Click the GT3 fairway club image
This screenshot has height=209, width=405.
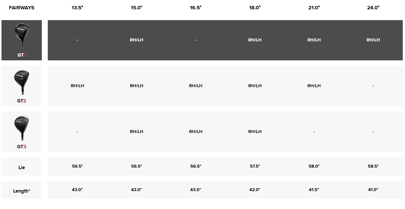[22, 128]
